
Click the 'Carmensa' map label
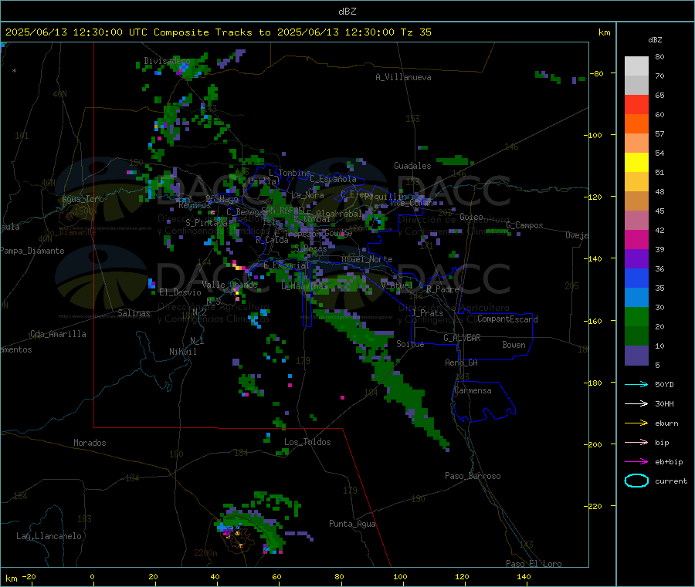click(473, 390)
